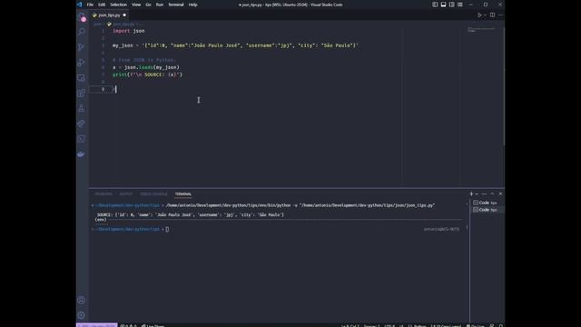Click the json.loads(my_json) line

coord(146,67)
